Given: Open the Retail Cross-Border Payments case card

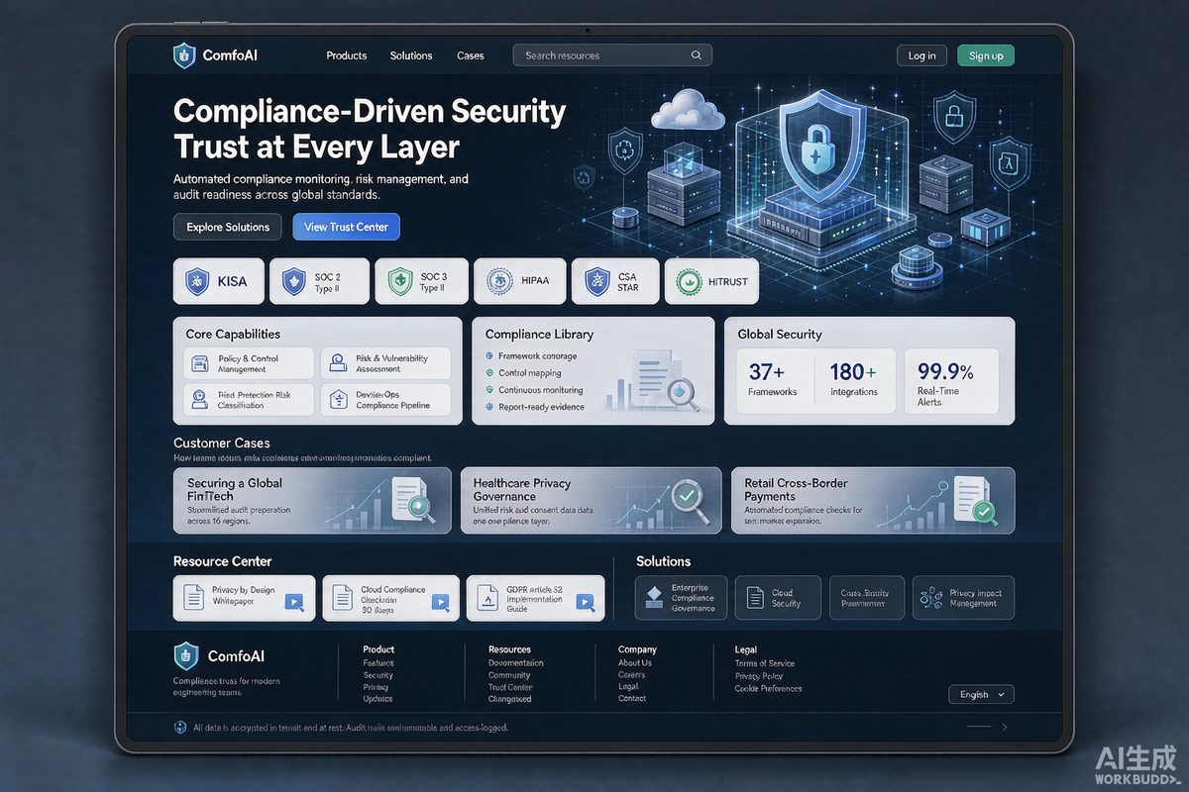Looking at the screenshot, I should coord(873,501).
